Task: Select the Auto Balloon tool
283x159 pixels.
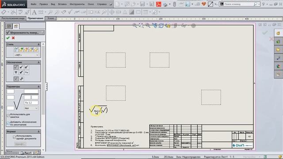Action: point(57,12)
